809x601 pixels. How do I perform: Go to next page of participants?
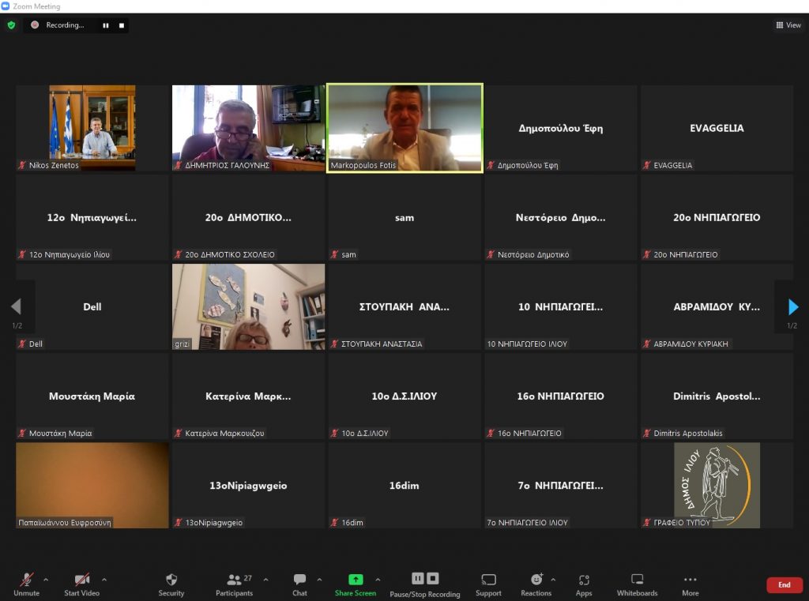793,307
